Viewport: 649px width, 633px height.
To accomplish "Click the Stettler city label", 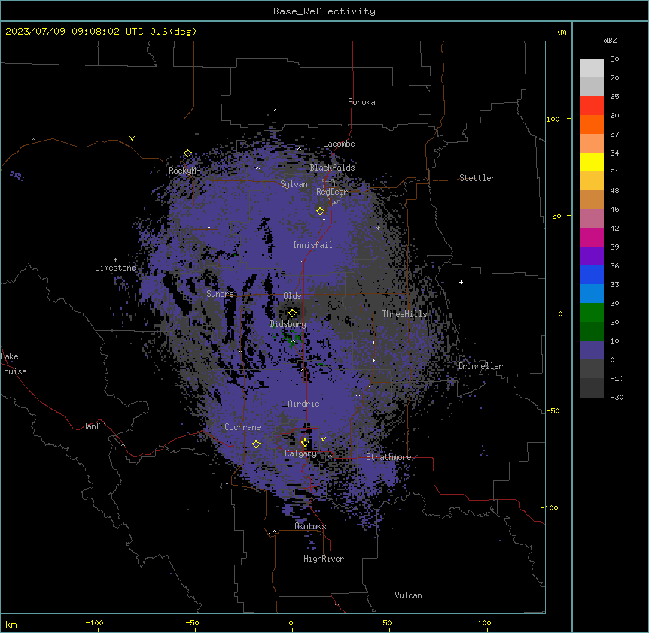I will pyautogui.click(x=477, y=178).
